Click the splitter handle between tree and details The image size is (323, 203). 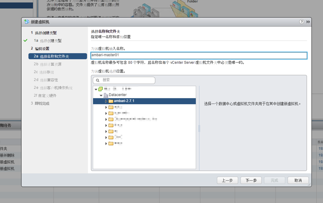pos(199,128)
